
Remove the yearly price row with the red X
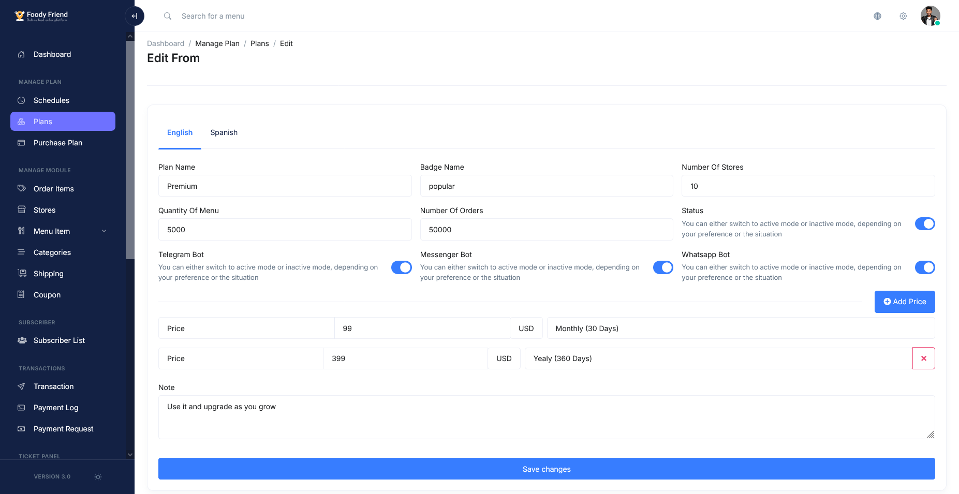923,358
